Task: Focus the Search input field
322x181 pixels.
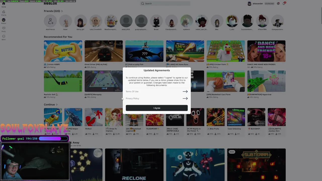Action: point(165,4)
